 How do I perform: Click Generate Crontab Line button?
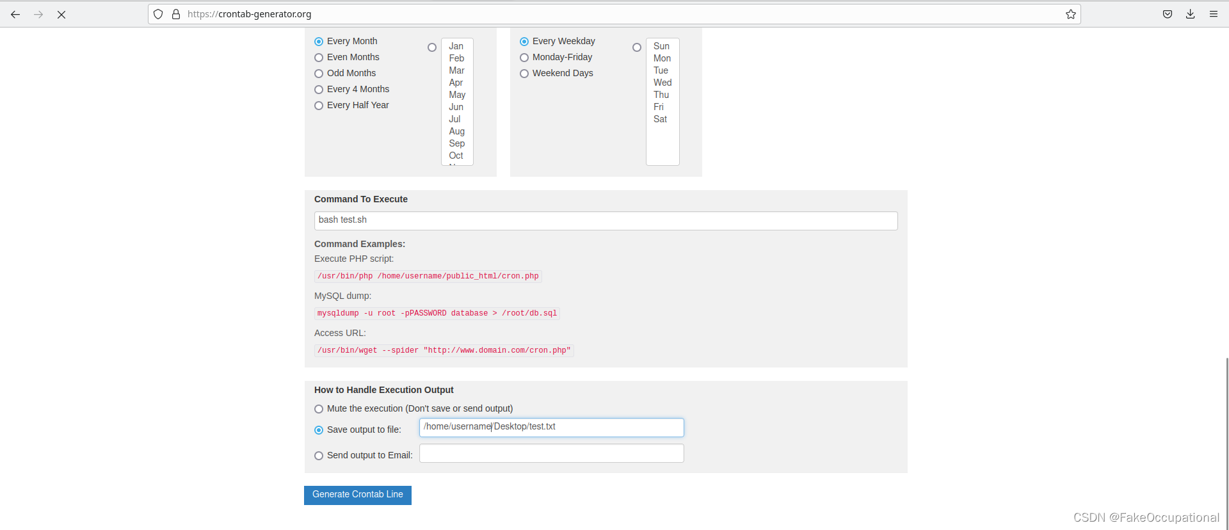pos(358,495)
